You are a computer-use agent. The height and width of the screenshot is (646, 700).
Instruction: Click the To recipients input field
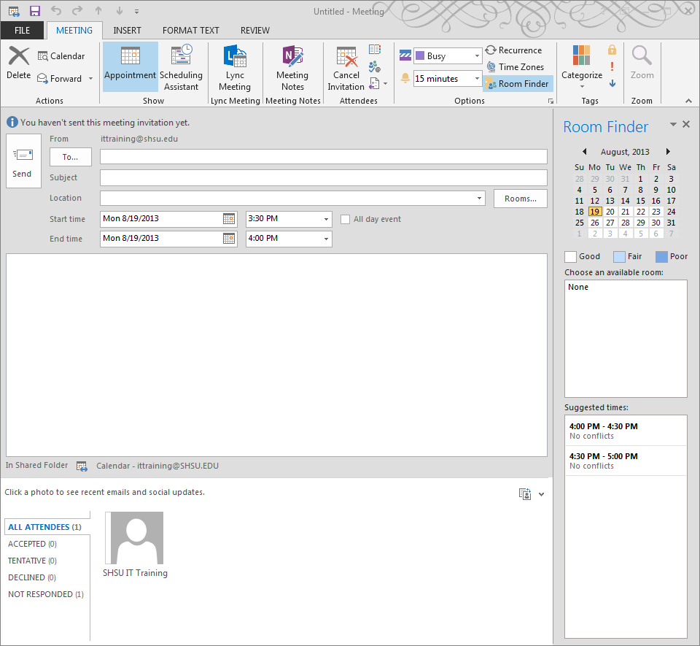pos(324,157)
